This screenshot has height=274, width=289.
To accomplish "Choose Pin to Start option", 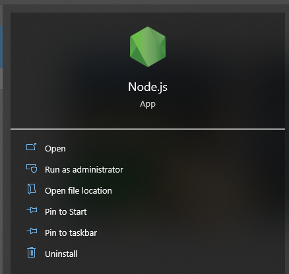I will [x=66, y=211].
